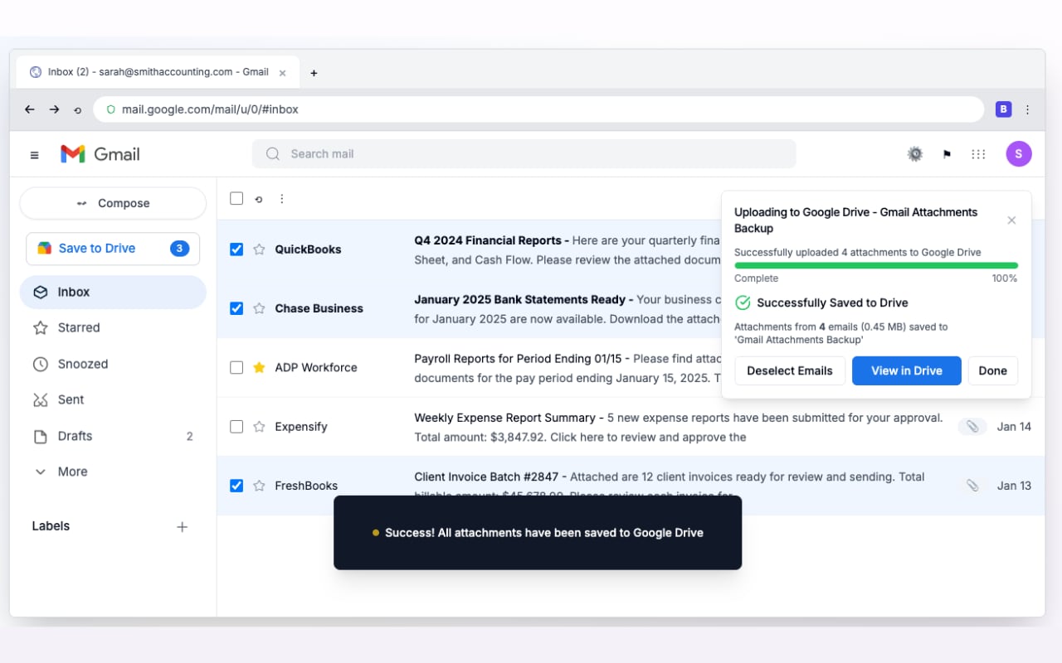1062x663 pixels.
Task: Click Deselect Emails in the upload popup
Action: pos(789,370)
